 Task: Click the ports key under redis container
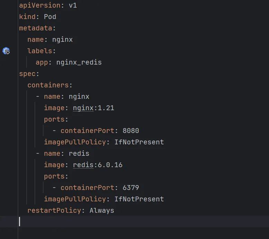pyautogui.click(x=54, y=176)
